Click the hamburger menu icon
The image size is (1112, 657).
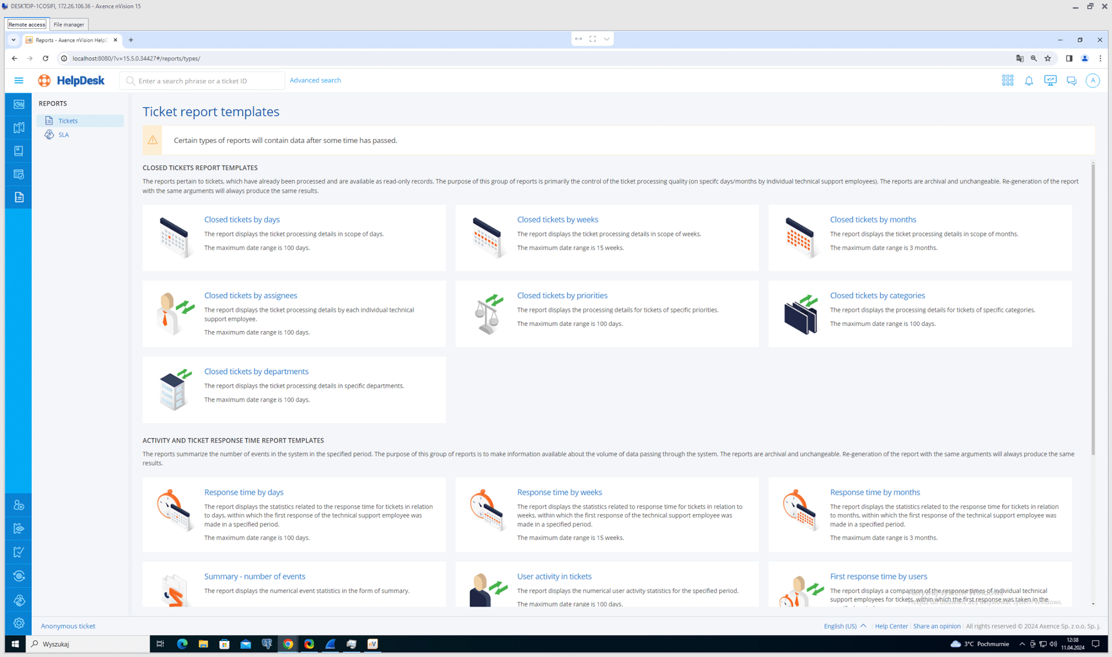19,80
